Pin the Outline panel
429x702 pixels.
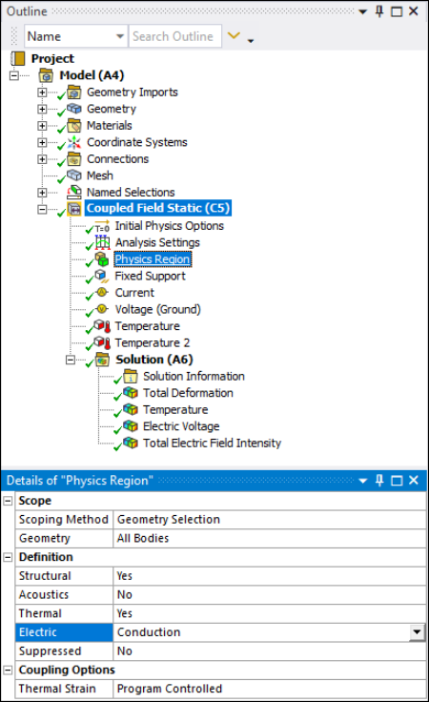[x=379, y=11]
